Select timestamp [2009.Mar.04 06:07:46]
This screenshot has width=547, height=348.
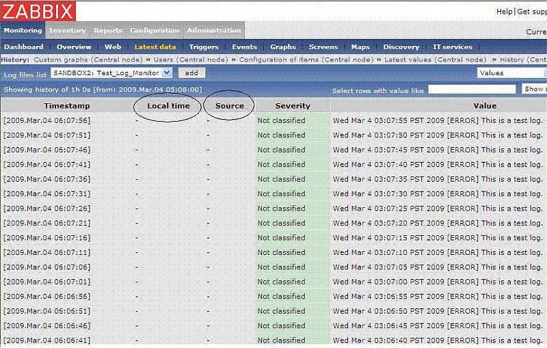(x=46, y=150)
